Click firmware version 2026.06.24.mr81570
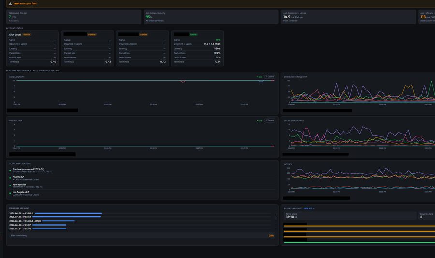The height and width of the screenshot is (258, 435). point(20,229)
